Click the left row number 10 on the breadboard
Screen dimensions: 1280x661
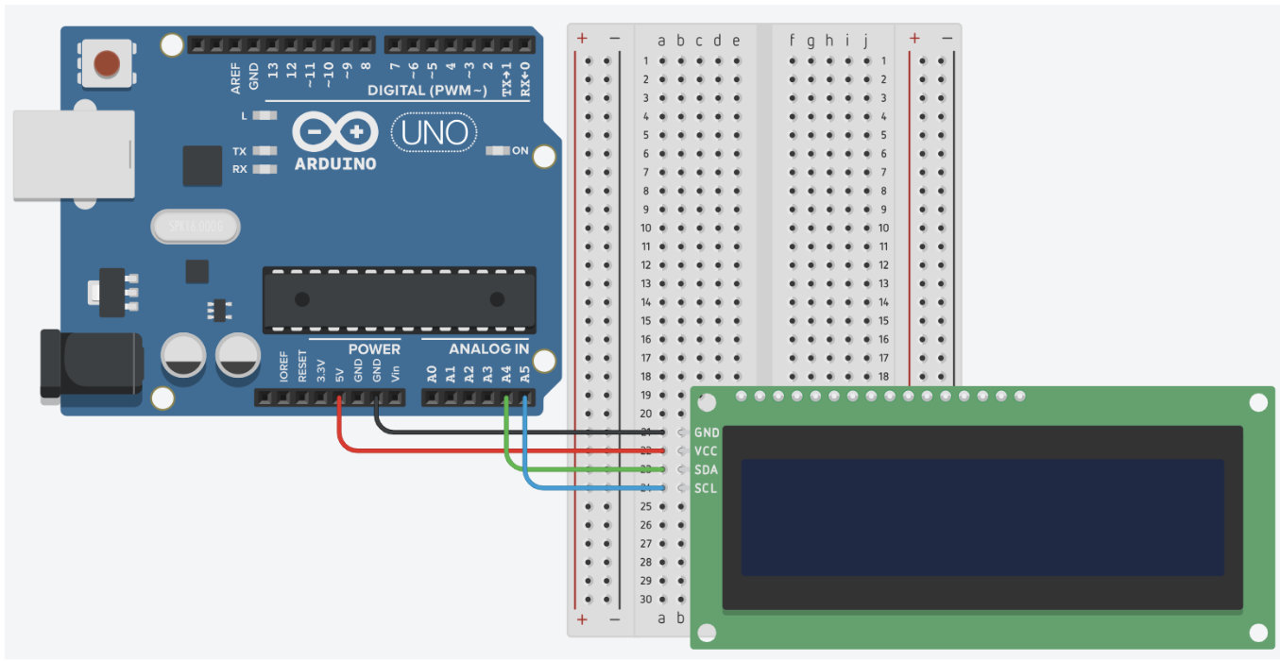pos(645,228)
